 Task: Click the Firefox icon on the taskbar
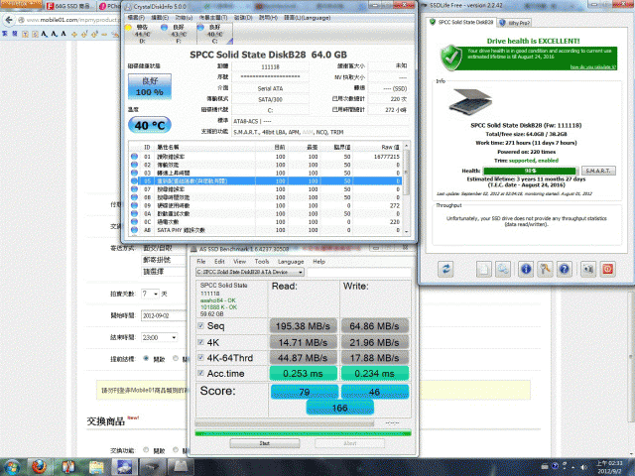[39, 467]
